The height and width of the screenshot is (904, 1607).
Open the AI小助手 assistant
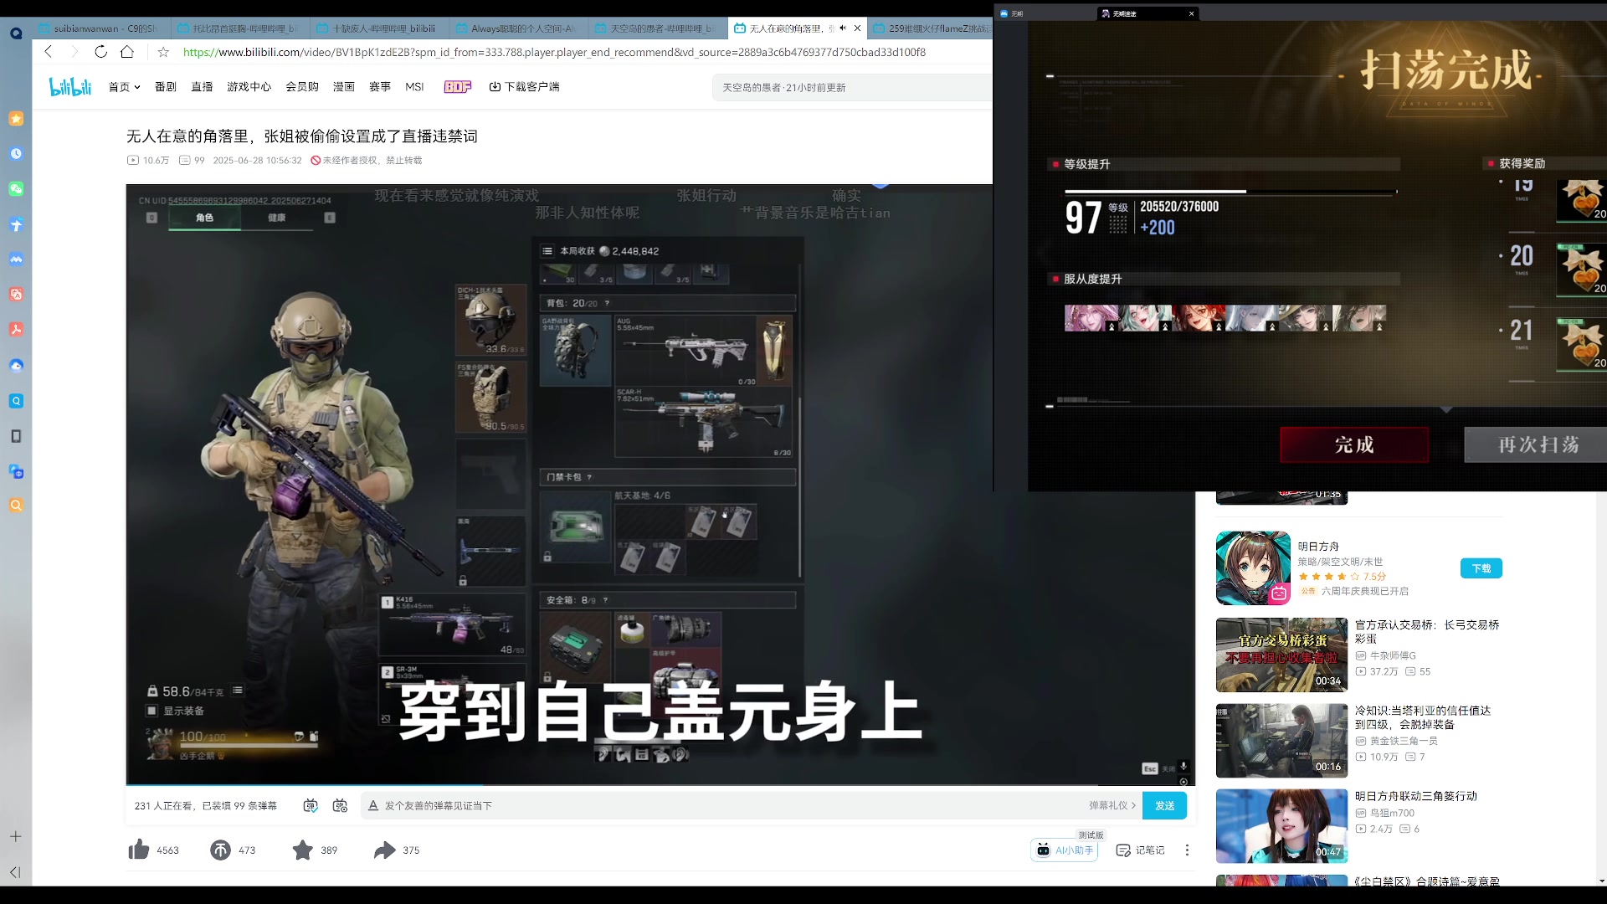tap(1064, 850)
